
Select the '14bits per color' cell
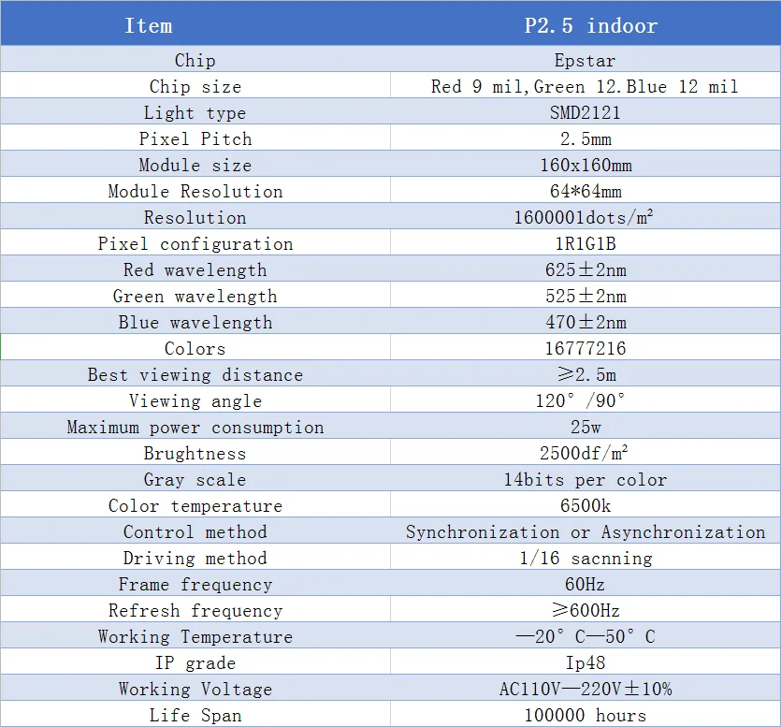585,479
